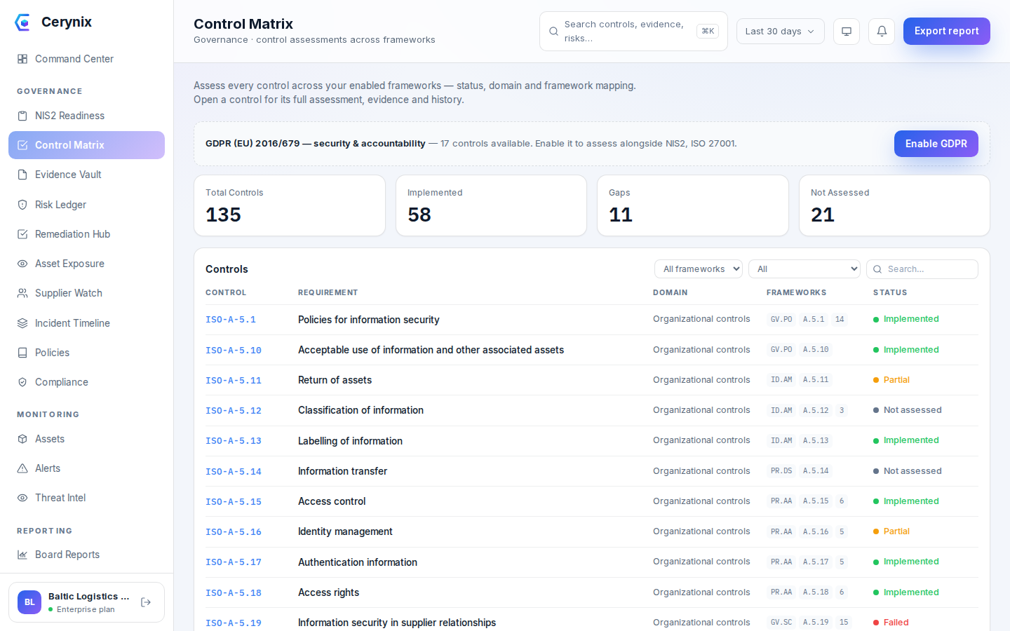Click the Alerts warning triangle icon
1010x631 pixels.
click(22, 468)
